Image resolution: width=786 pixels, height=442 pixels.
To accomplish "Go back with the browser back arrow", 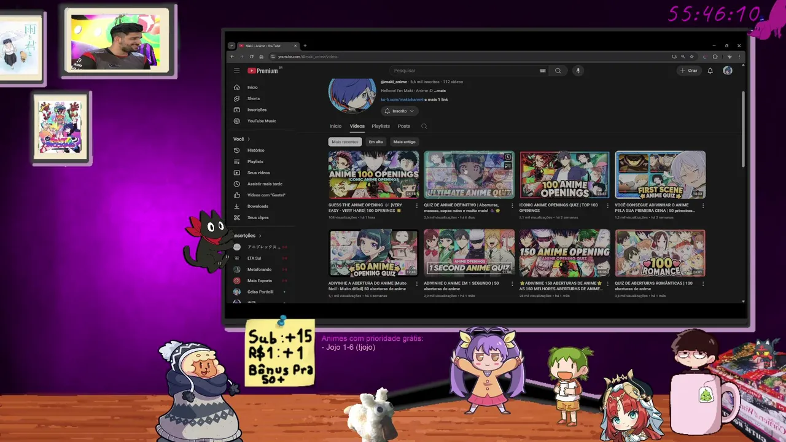I will 232,56.
